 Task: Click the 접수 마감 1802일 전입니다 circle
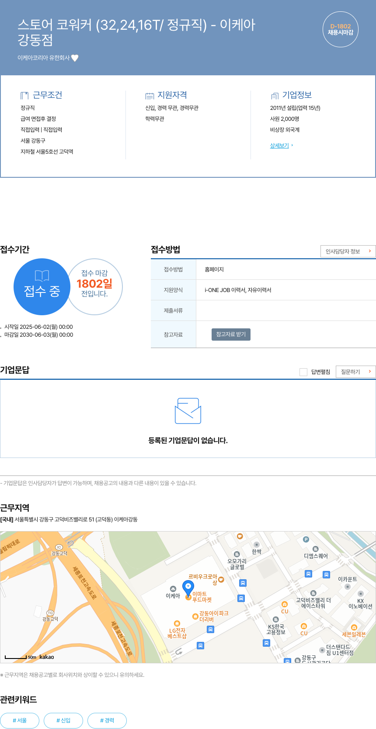click(x=94, y=287)
